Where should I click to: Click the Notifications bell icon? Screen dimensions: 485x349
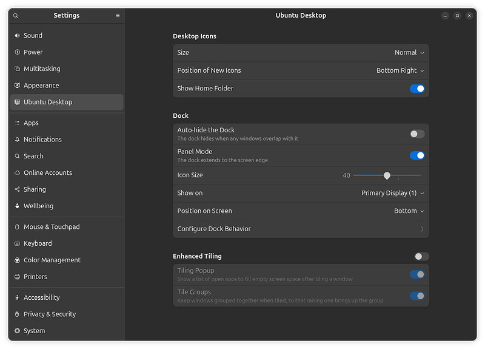click(18, 140)
